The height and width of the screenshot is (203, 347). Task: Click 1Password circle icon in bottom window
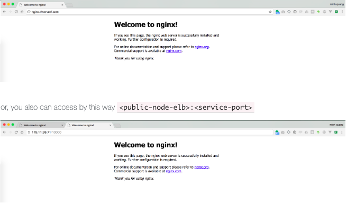click(x=295, y=132)
